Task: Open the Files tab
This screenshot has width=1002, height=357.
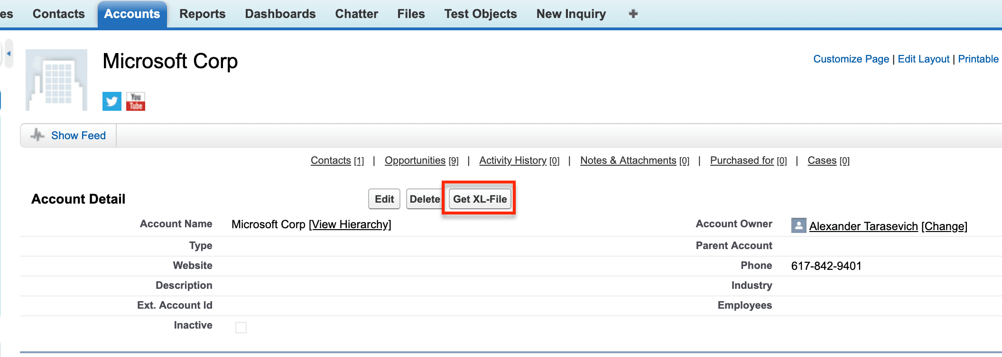Action: coord(411,14)
